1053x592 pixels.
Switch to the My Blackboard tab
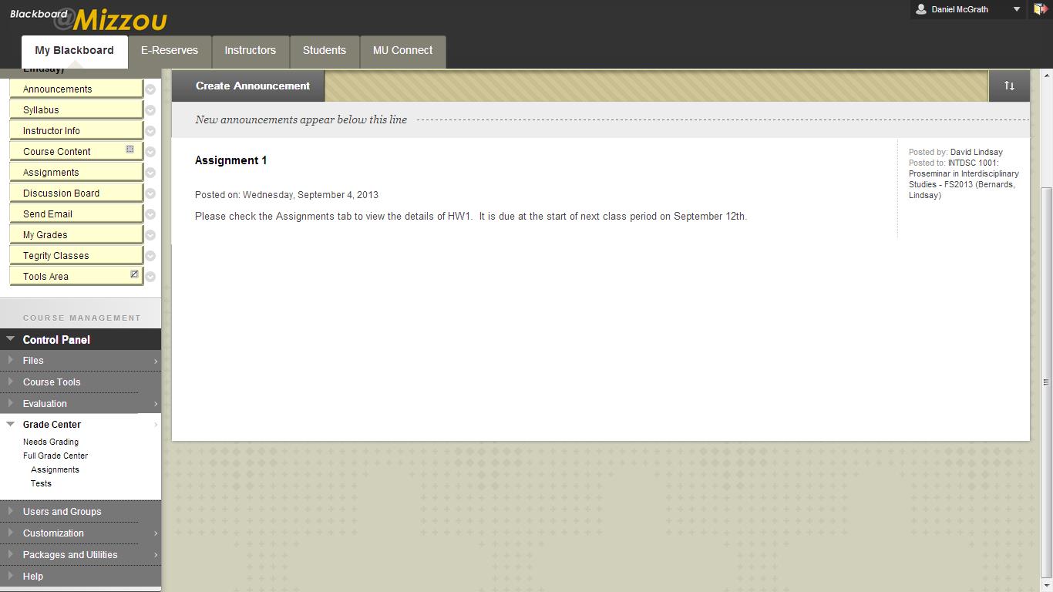click(x=74, y=52)
